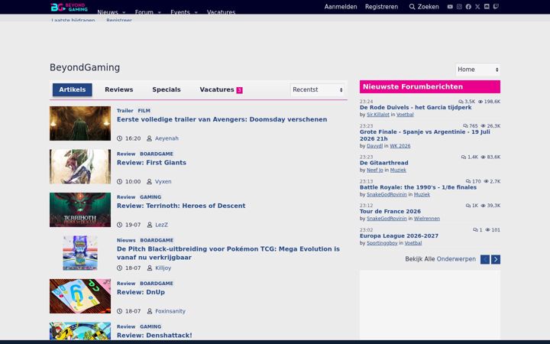Open Review: First Giants article

click(151, 163)
